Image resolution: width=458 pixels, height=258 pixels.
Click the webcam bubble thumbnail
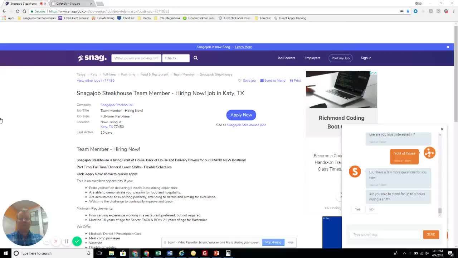[25, 223]
